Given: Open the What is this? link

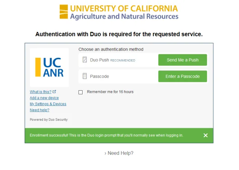Looking at the screenshot, I should pos(41,92).
